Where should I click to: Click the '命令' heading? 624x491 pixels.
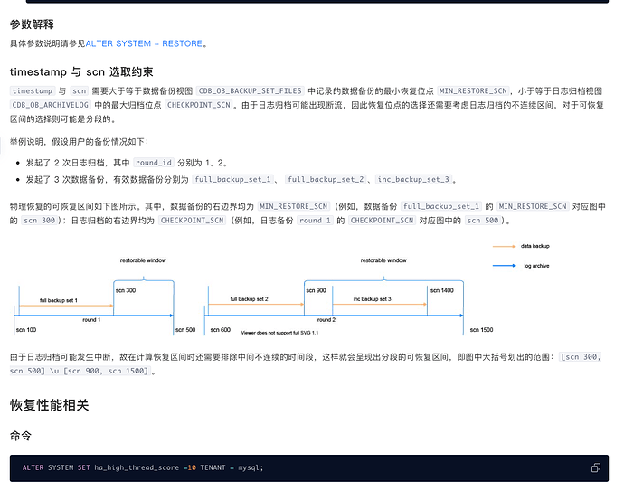[21, 436]
